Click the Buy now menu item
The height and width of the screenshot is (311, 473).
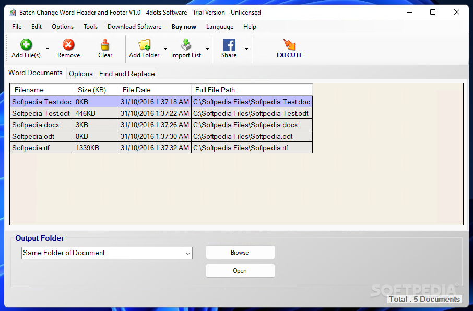click(x=184, y=27)
